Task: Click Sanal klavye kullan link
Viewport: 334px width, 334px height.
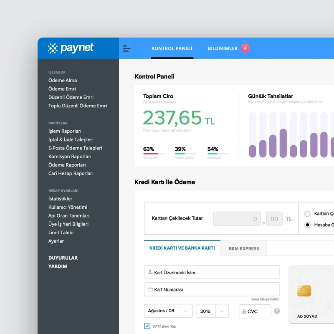Action: point(265,299)
